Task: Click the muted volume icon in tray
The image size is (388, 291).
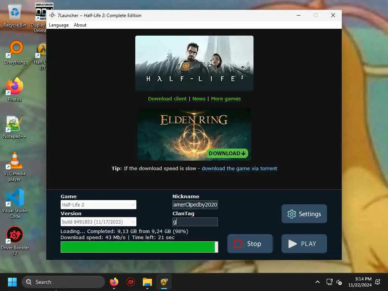Action: [x=339, y=282]
